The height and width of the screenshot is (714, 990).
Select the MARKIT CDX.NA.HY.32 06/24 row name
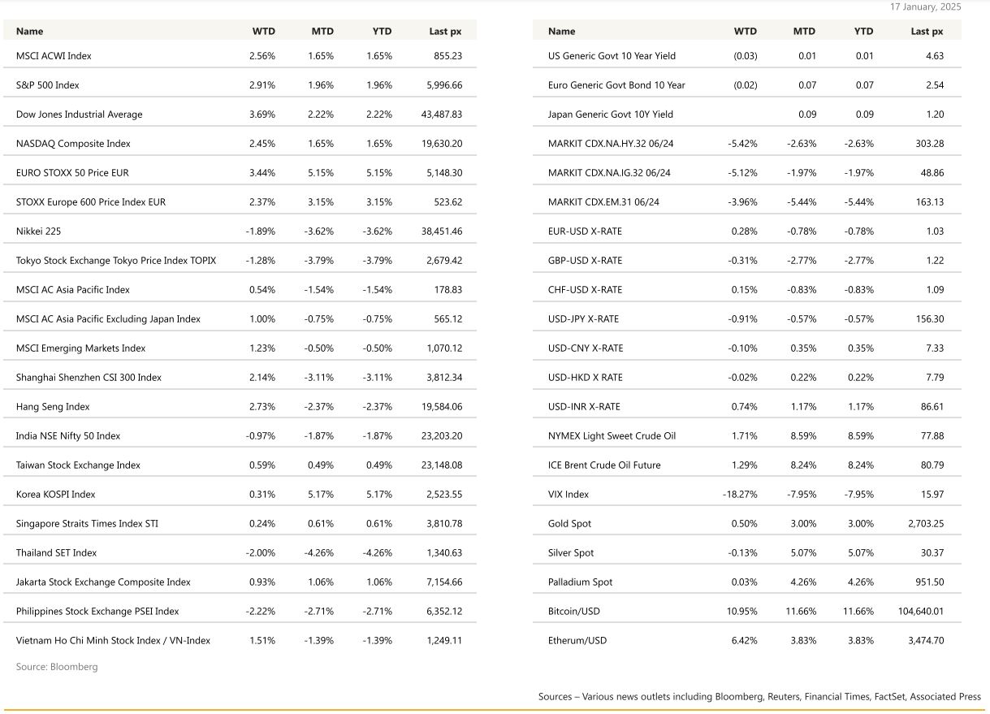pyautogui.click(x=611, y=144)
